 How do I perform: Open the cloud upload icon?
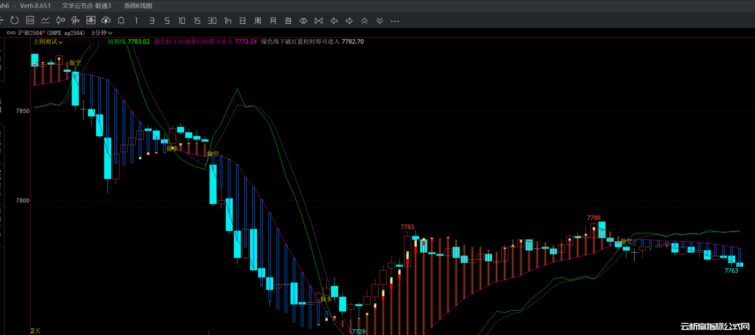tap(106, 21)
